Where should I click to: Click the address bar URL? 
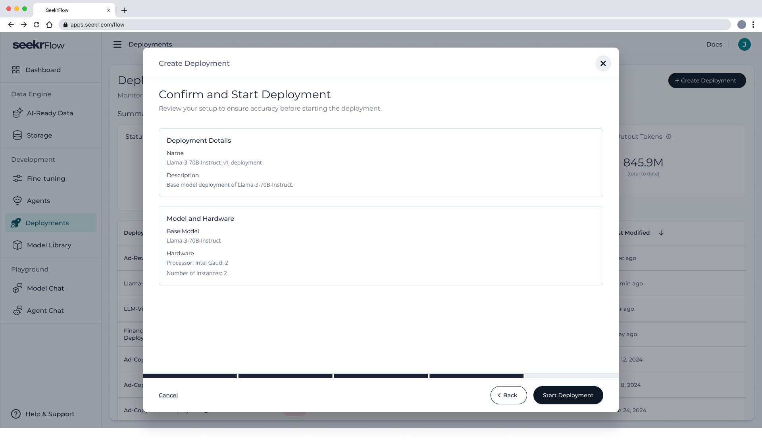98,25
